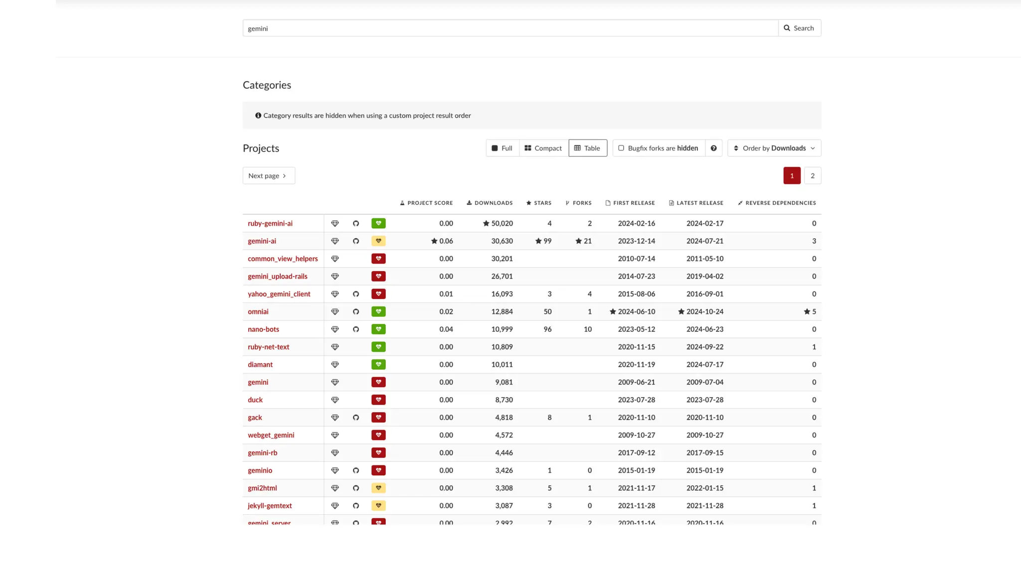Select the Table view tab
The image size is (1021, 574).
click(x=587, y=148)
